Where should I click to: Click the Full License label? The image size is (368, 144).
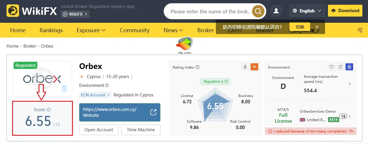[283, 118]
